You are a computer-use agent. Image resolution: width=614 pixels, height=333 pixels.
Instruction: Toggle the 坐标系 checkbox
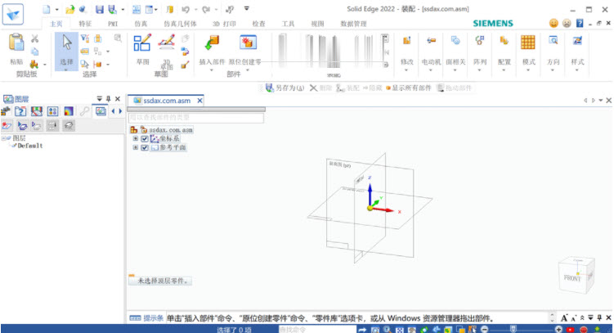145,139
